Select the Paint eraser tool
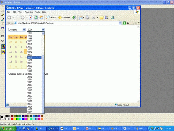This screenshot has width=174, height=131. 3,15
